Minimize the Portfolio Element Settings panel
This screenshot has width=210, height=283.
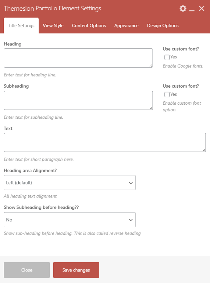coord(192,9)
